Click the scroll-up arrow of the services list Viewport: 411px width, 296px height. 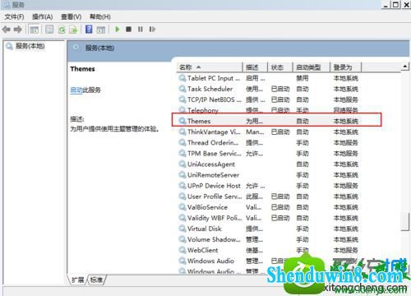click(405, 67)
